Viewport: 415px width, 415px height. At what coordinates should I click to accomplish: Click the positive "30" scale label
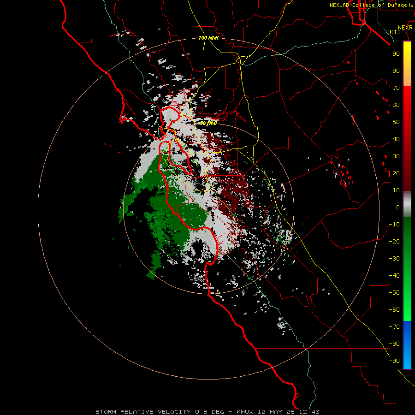(396, 156)
